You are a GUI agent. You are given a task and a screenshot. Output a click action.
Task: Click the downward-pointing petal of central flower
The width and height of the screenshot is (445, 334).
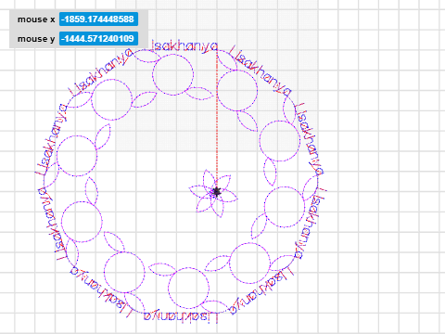217,207
